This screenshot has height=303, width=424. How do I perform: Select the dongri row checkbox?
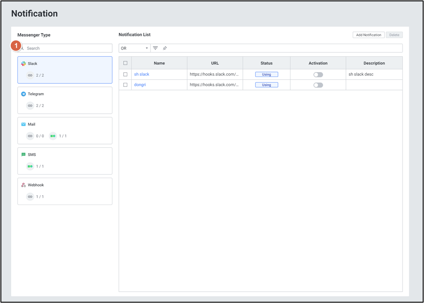(125, 85)
